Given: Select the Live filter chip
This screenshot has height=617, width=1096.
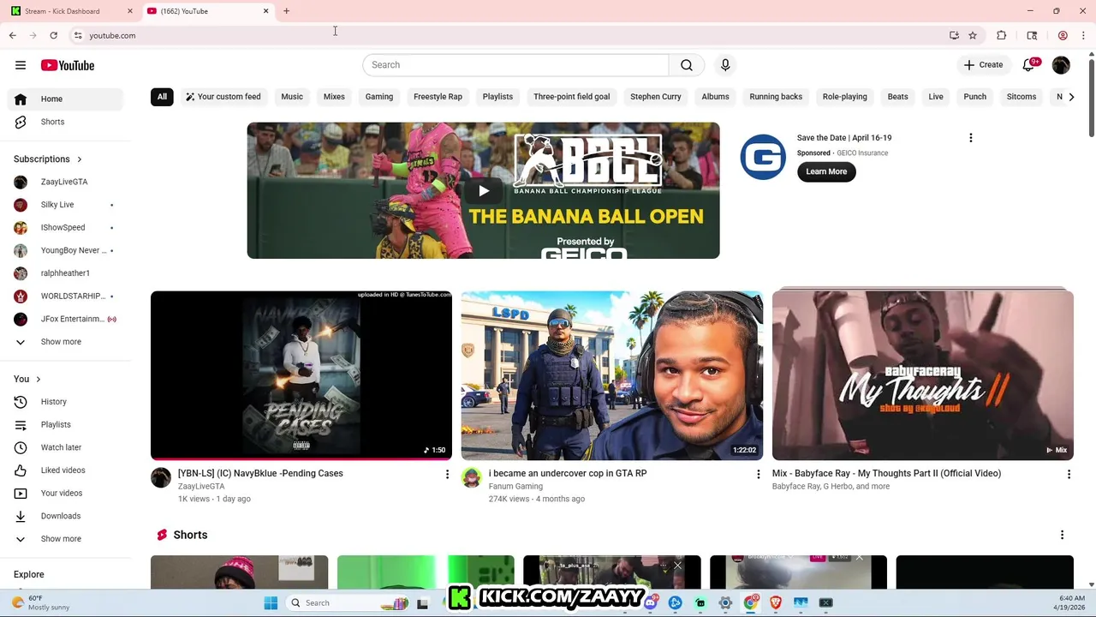Looking at the screenshot, I should click(x=936, y=97).
